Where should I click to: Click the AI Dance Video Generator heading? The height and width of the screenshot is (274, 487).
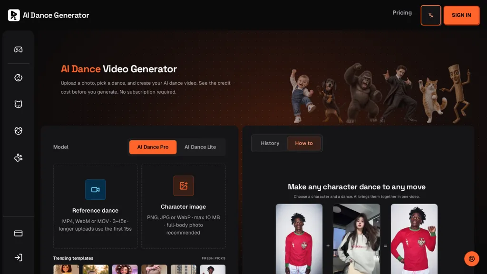(x=119, y=69)
